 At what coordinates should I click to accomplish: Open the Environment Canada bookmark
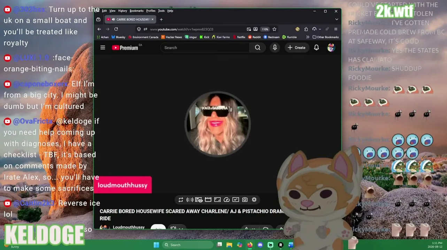point(143,37)
